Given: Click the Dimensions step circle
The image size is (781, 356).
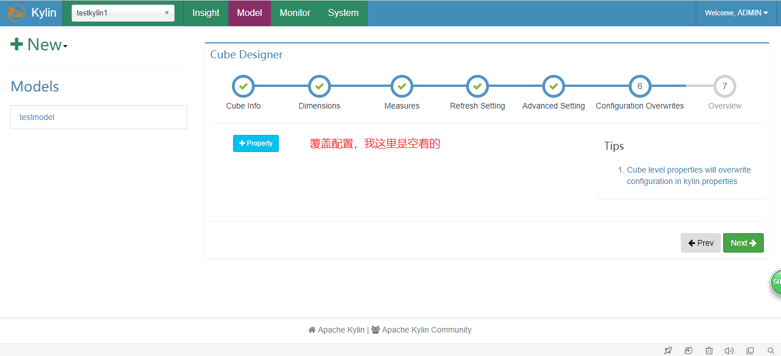Looking at the screenshot, I should 319,86.
